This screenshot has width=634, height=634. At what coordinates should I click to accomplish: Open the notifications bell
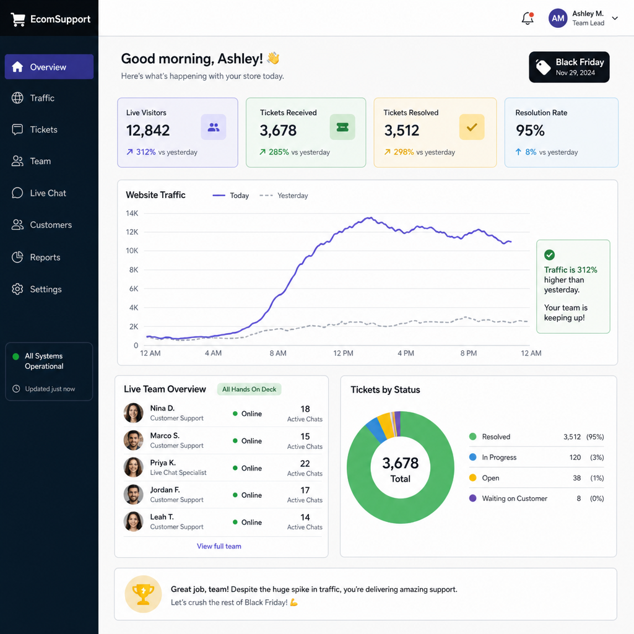coord(528,18)
